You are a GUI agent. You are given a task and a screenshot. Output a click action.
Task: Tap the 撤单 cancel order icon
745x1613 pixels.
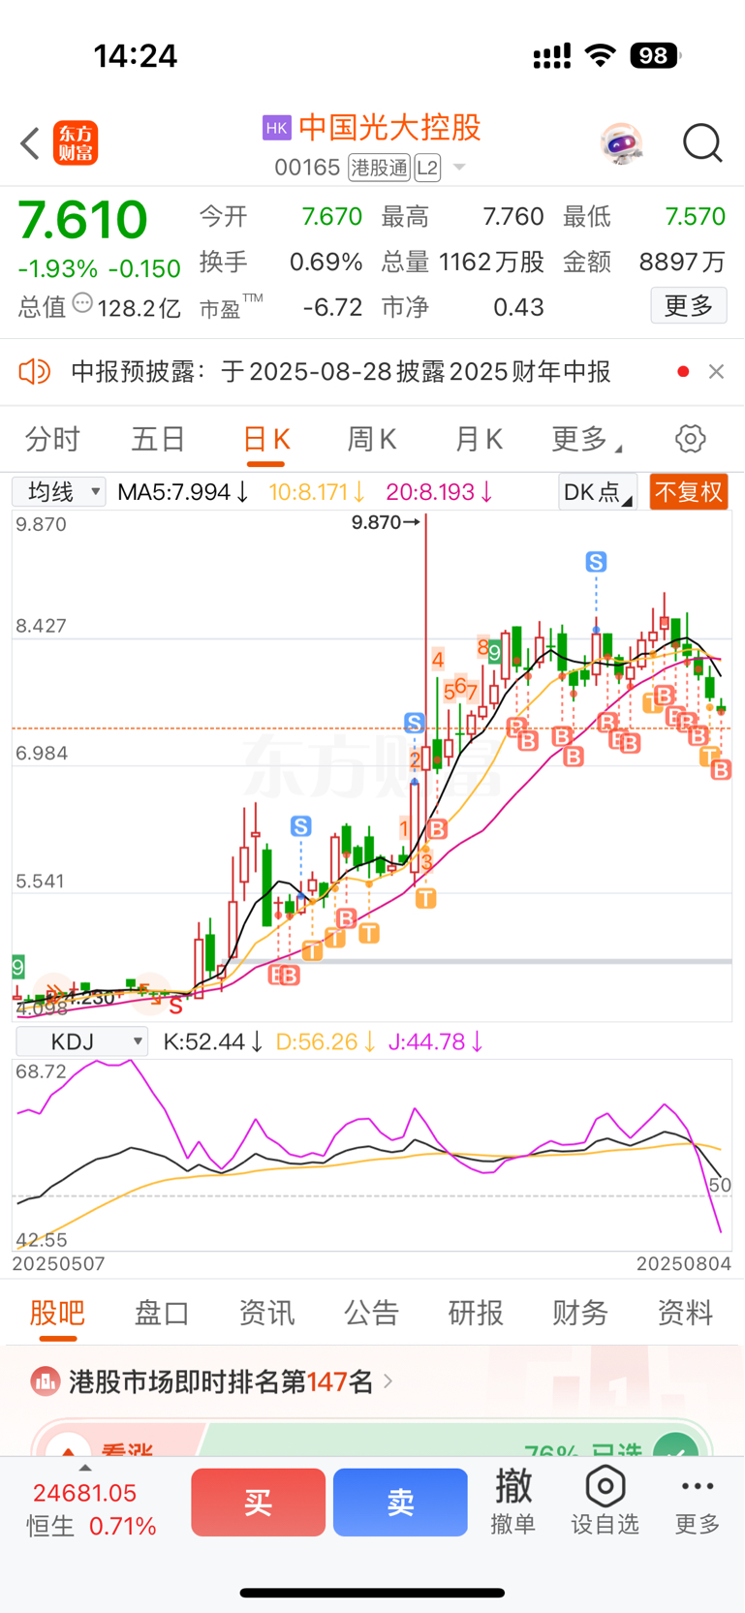[513, 1502]
